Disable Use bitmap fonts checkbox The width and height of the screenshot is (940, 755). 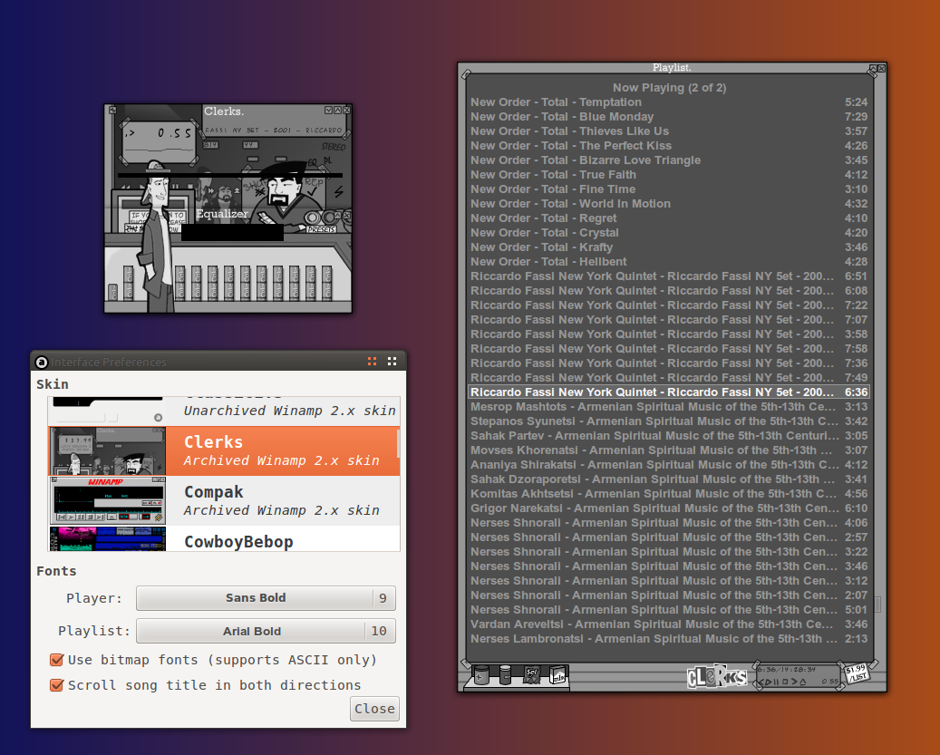point(56,660)
